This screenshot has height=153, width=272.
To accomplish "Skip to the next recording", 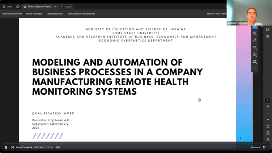I will (x=12, y=147).
